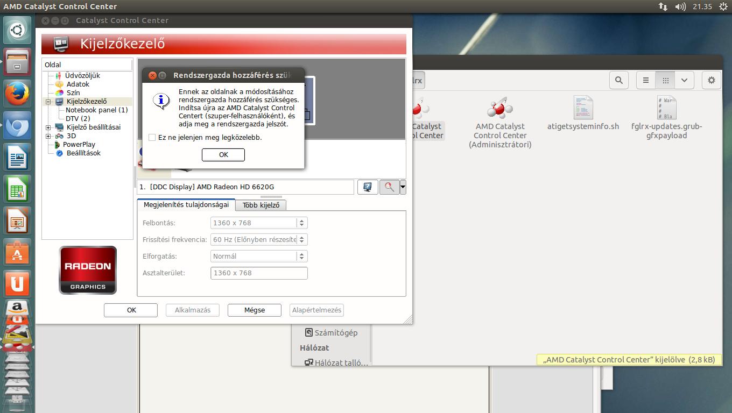
Task: Open the sound volume indicator
Action: (x=681, y=6)
